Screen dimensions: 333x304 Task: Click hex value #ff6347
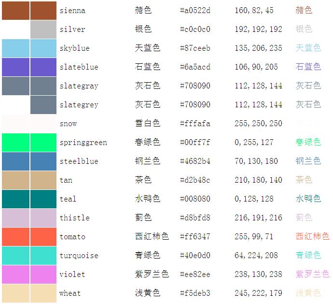click(195, 237)
